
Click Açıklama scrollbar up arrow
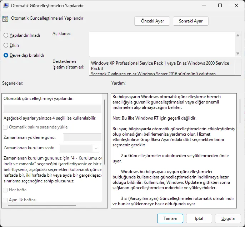tap(238, 35)
